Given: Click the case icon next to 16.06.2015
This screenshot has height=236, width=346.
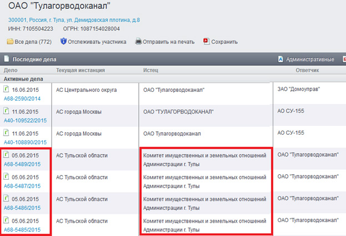Looking at the screenshot, I should (x=7, y=89).
